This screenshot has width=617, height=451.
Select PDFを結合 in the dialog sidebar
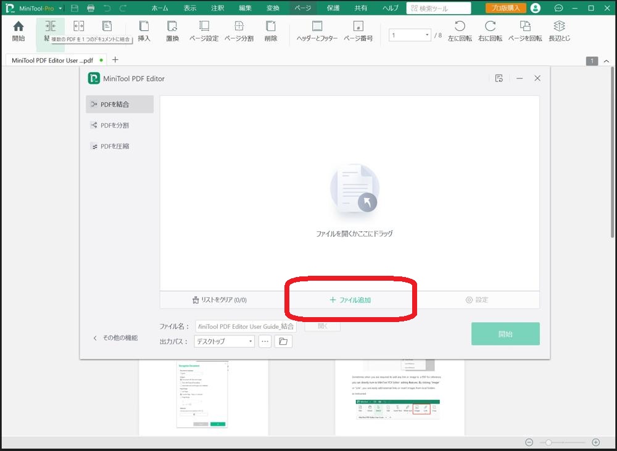coord(120,104)
